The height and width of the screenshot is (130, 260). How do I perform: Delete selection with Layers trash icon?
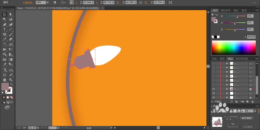(252, 101)
